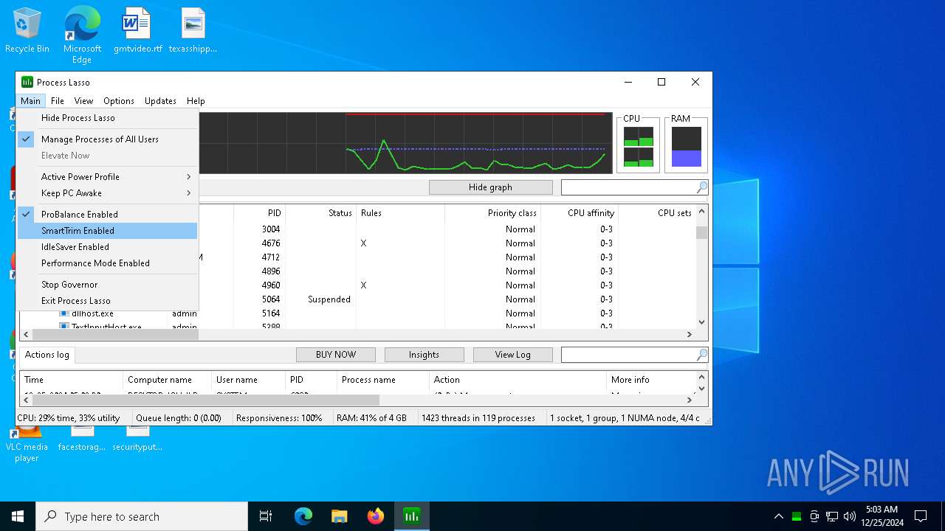Click the BUY NOW button
Image resolution: width=945 pixels, height=531 pixels.
click(x=336, y=355)
